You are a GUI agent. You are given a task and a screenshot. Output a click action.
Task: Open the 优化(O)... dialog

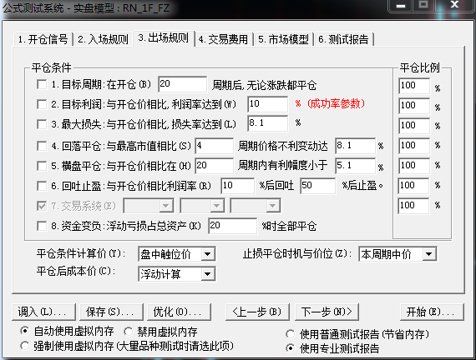[x=179, y=312]
